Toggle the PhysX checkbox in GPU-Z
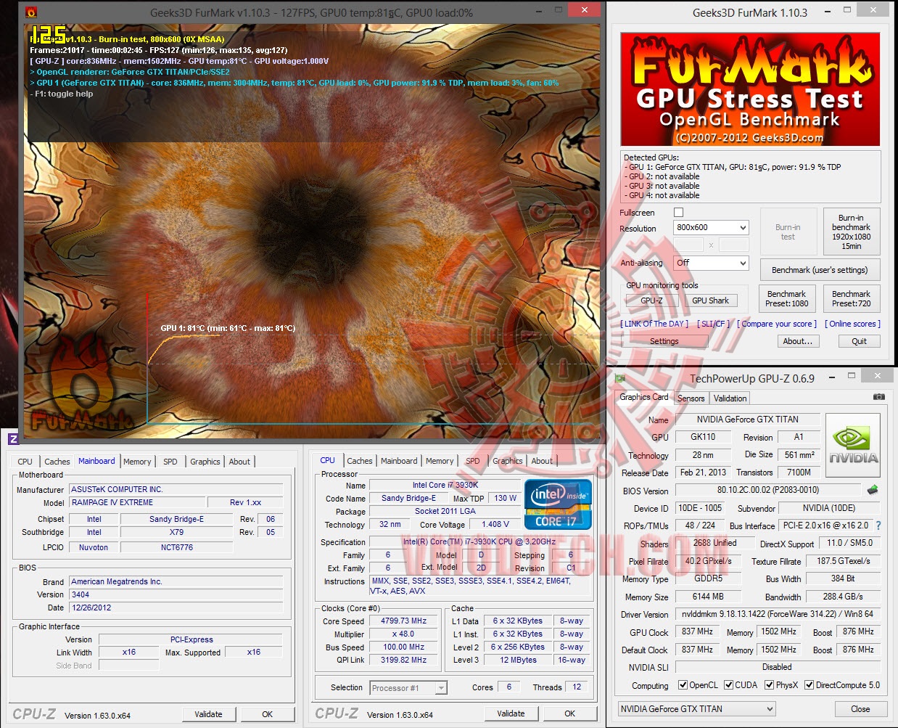The width and height of the screenshot is (898, 728). pyautogui.click(x=769, y=685)
